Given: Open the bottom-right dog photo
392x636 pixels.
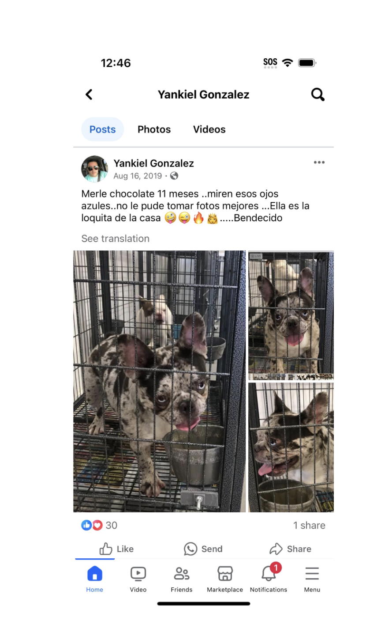Looking at the screenshot, I should coord(291,448).
